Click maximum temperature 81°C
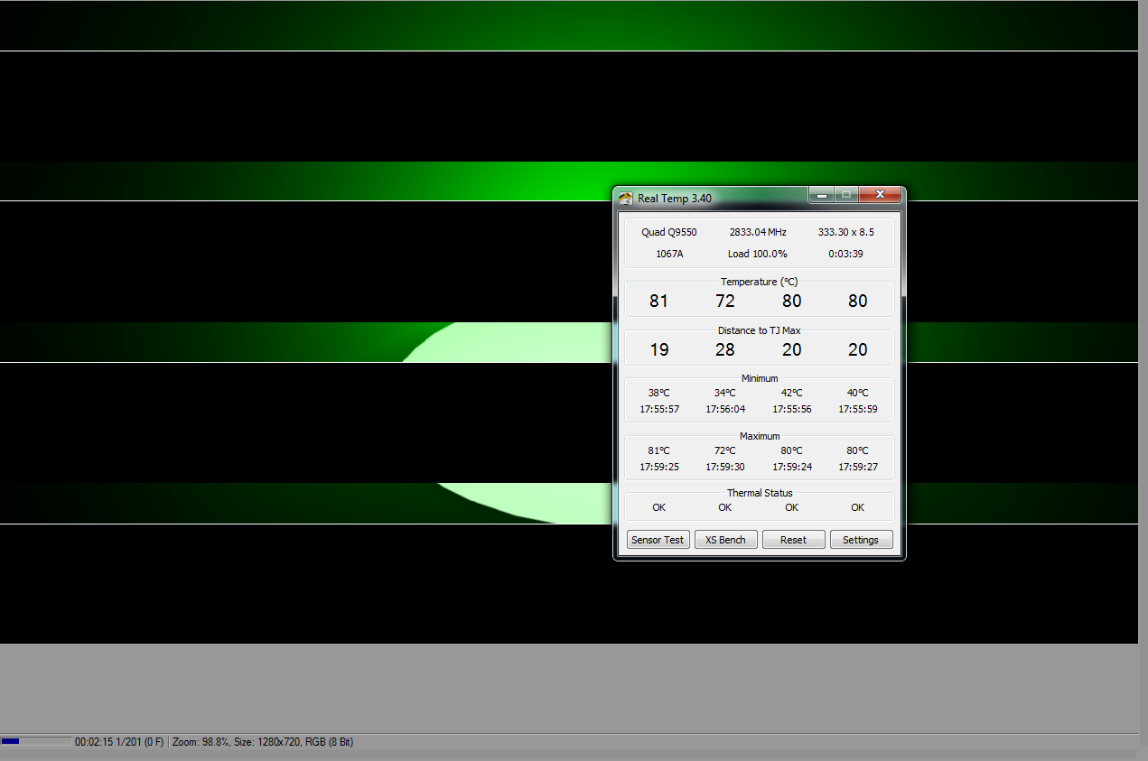Image resolution: width=1148 pixels, height=761 pixels. 659,450
